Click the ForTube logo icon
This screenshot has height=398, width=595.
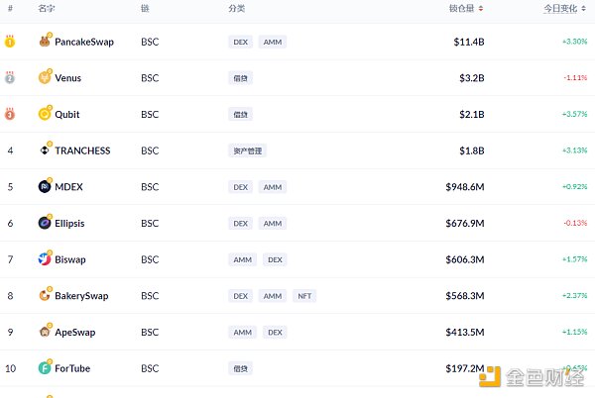pyautogui.click(x=45, y=368)
